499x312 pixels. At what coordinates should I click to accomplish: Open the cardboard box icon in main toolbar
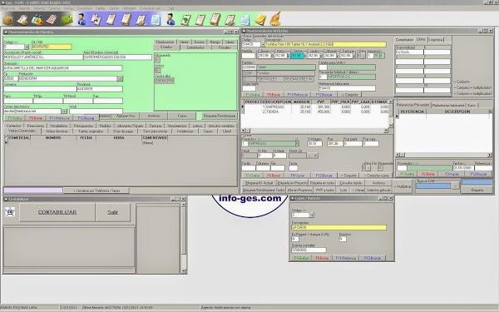pos(8,19)
